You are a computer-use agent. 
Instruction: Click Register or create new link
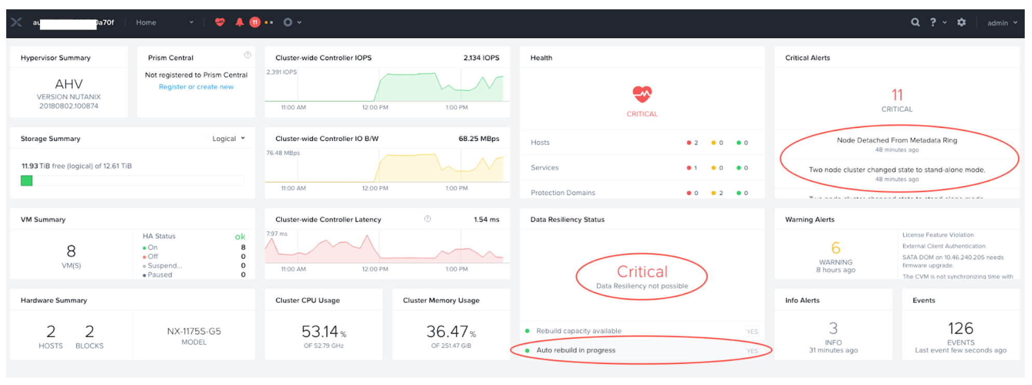(x=196, y=87)
